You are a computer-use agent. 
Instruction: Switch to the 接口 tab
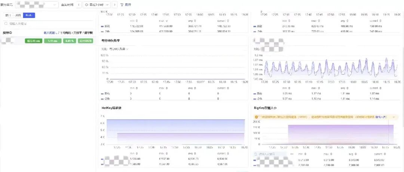point(8,15)
